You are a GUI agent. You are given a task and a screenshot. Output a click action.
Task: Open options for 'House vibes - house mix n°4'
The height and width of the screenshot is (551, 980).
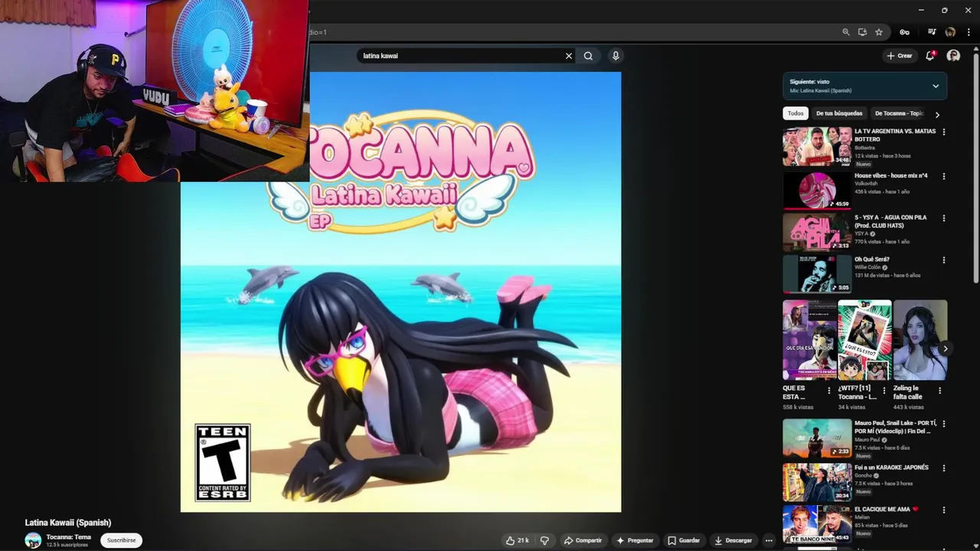(943, 176)
